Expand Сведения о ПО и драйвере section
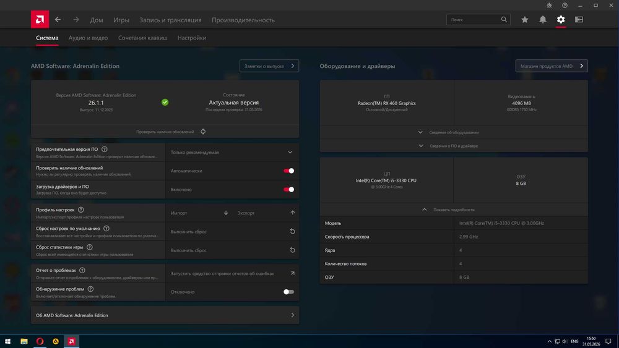The height and width of the screenshot is (348, 619). pos(454,146)
